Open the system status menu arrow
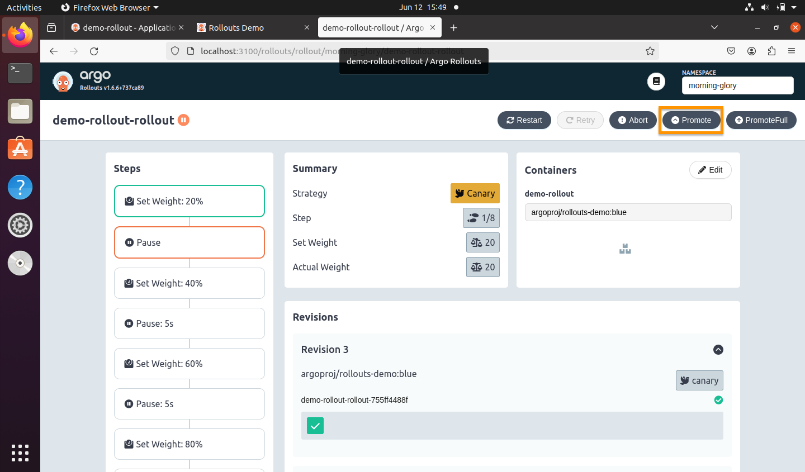The image size is (805, 472). (x=794, y=8)
